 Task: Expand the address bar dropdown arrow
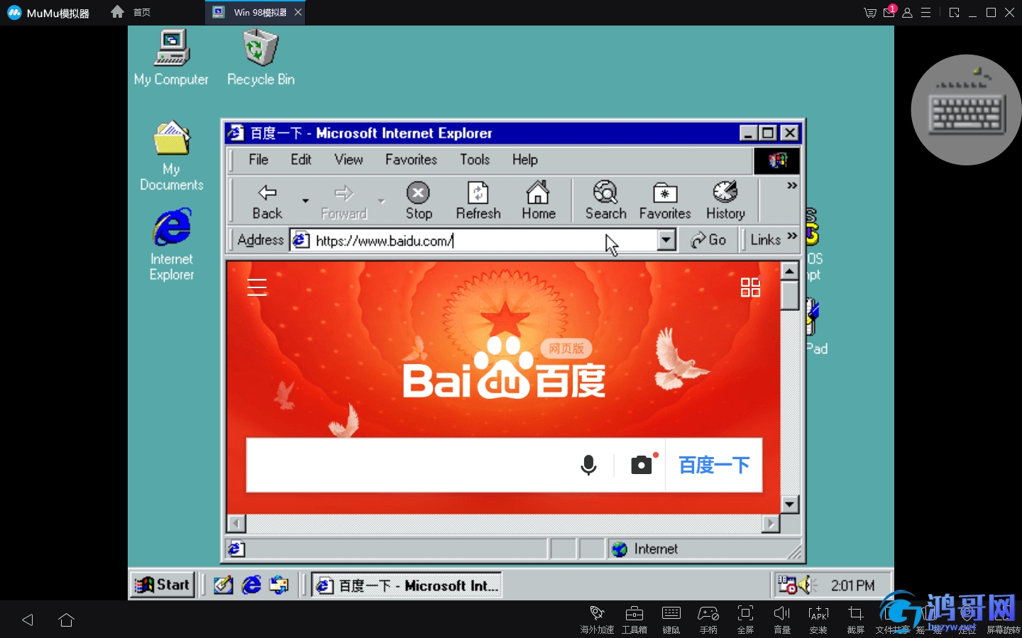click(x=666, y=240)
